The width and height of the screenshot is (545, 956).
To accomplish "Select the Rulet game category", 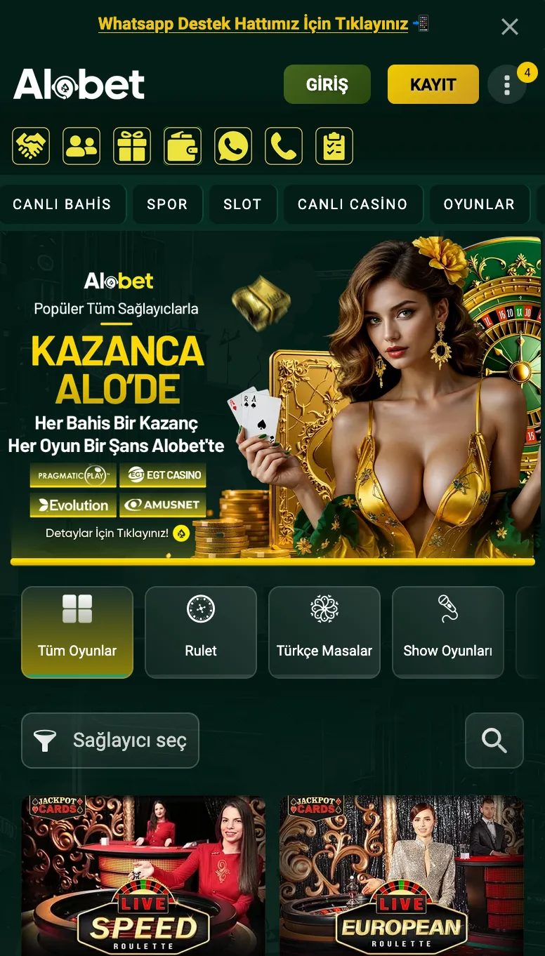I will pos(201,632).
